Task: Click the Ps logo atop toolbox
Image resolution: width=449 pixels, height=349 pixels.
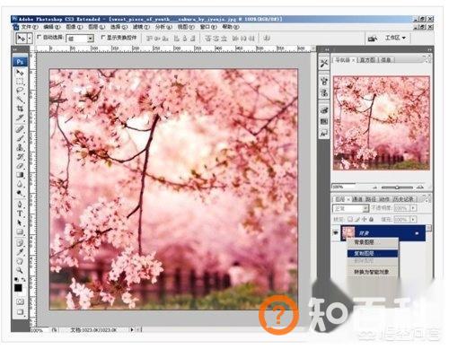Action: 20,62
